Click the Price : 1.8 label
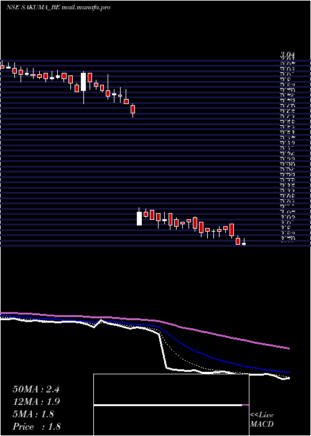This screenshot has width=311, height=436. [x=37, y=427]
